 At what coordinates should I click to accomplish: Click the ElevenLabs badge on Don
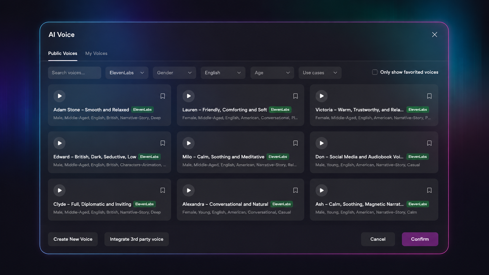(418, 157)
